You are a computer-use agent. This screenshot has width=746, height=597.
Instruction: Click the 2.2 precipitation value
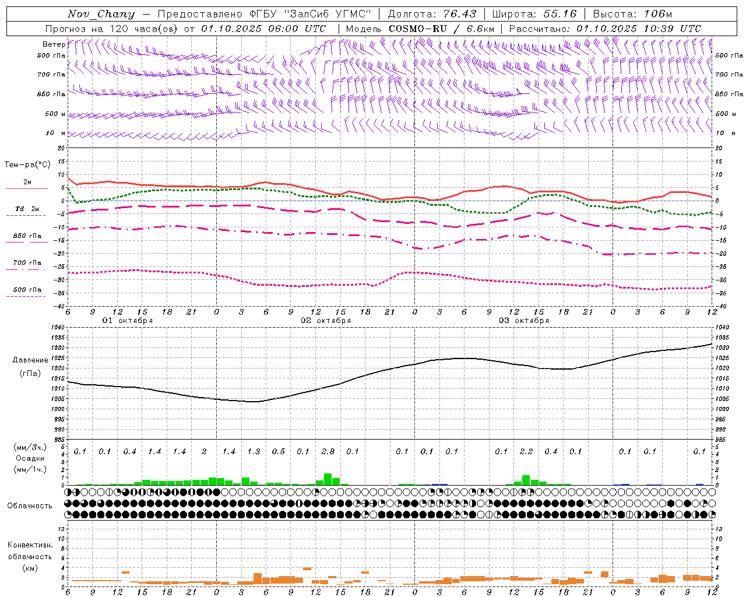526,451
